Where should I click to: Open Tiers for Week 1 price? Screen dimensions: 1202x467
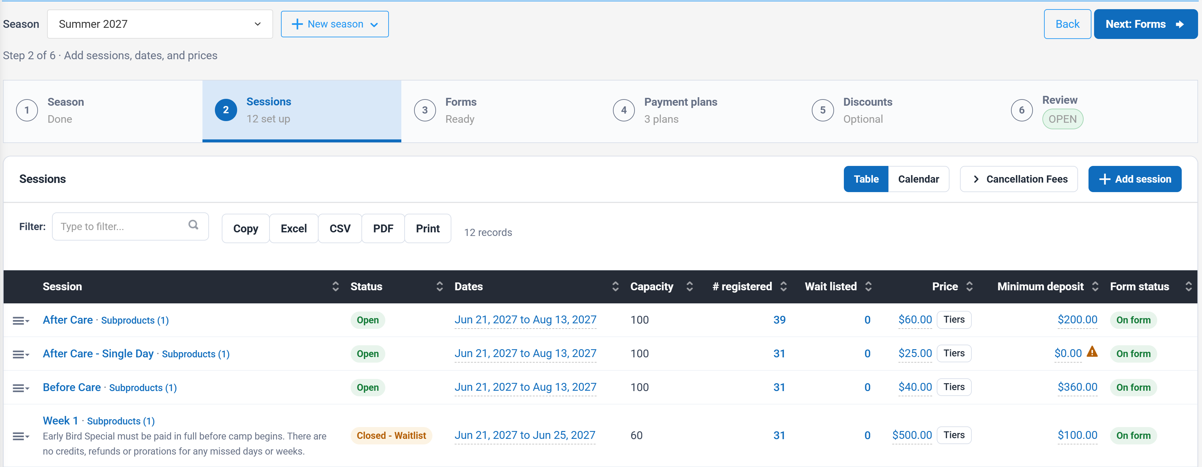[954, 435]
